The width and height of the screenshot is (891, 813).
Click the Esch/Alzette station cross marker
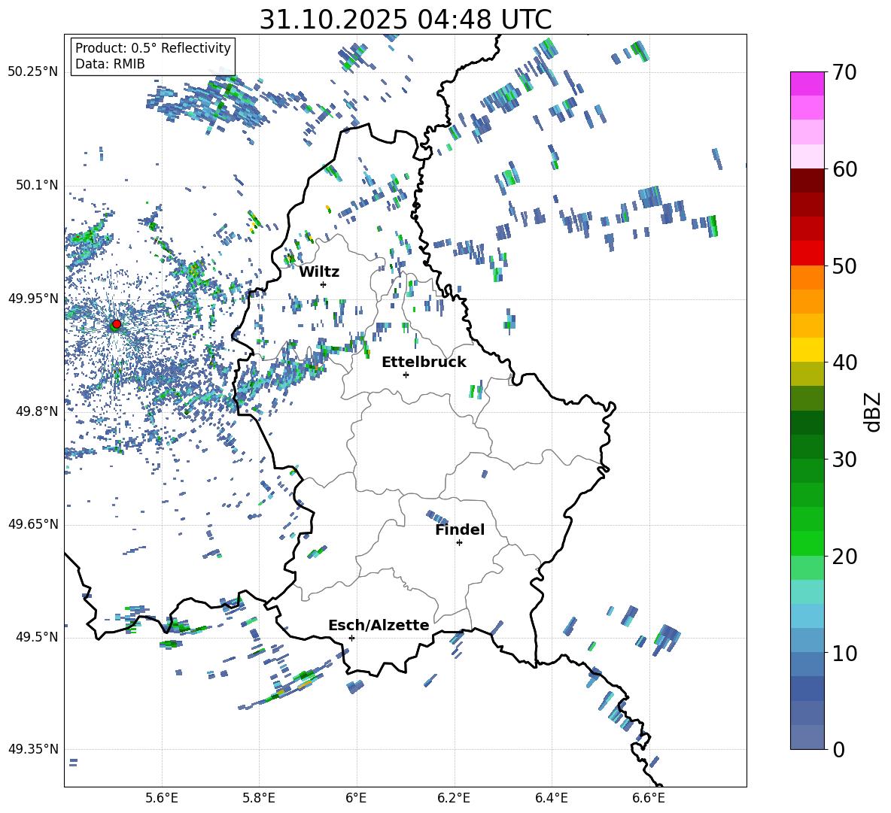click(351, 638)
